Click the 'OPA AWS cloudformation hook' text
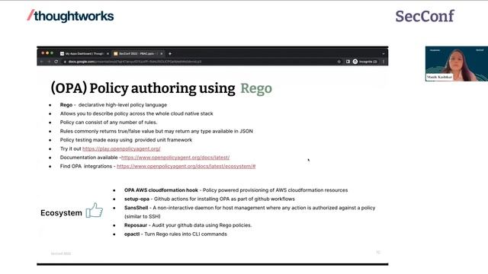Viewport: 488px width, 274px height. (x=161, y=190)
